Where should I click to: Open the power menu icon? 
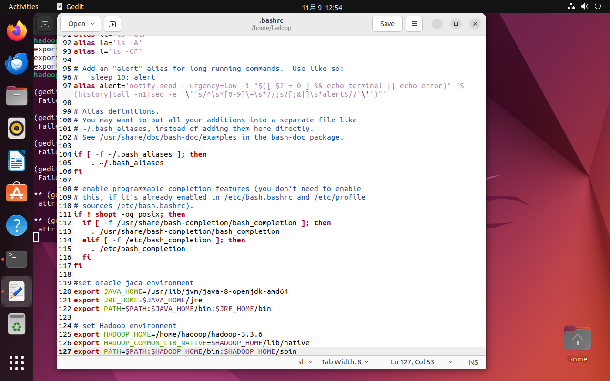tap(598, 7)
